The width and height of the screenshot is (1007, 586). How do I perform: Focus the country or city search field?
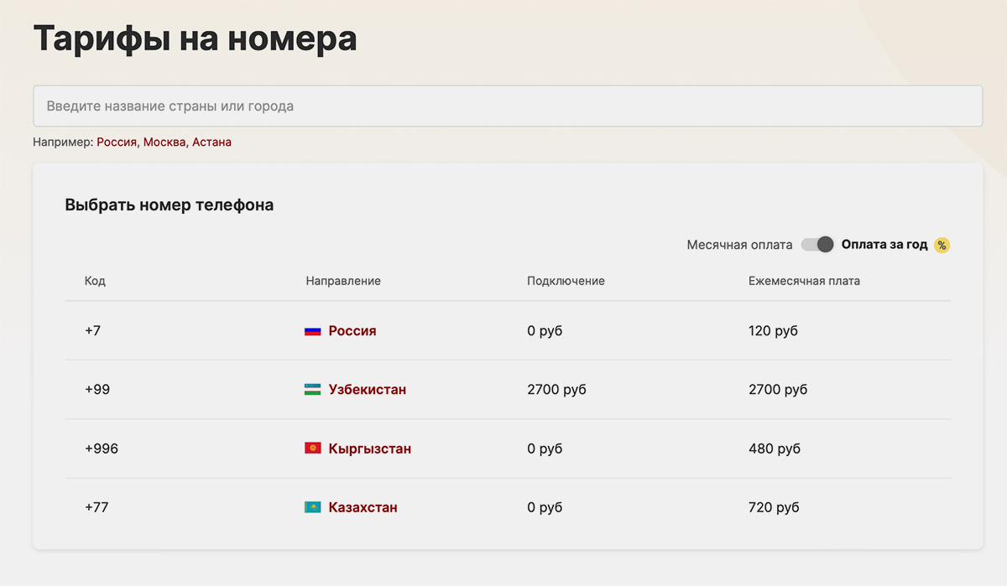tap(508, 106)
